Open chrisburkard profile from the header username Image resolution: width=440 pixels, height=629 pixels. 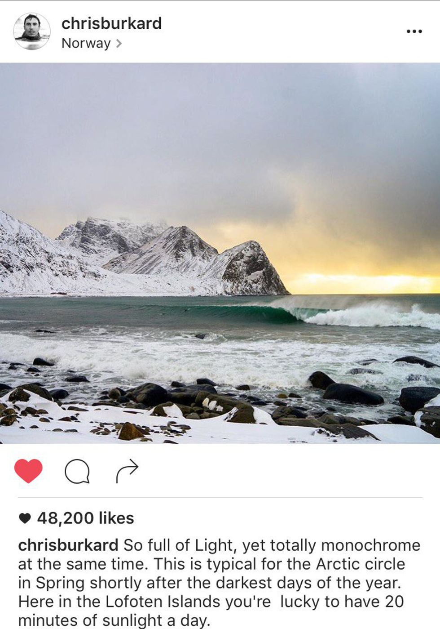pyautogui.click(x=111, y=23)
